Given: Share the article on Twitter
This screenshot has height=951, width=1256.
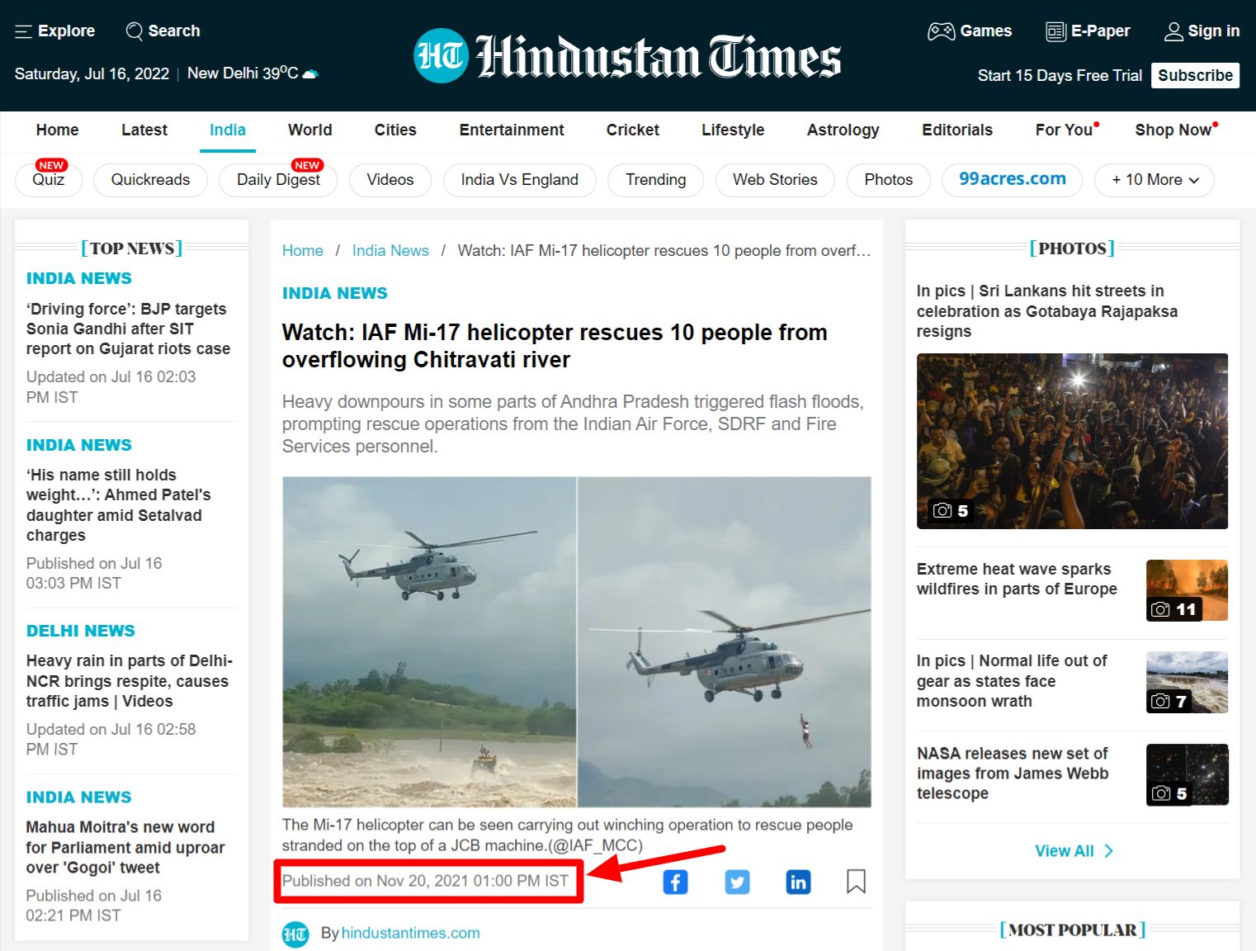Looking at the screenshot, I should point(737,882).
